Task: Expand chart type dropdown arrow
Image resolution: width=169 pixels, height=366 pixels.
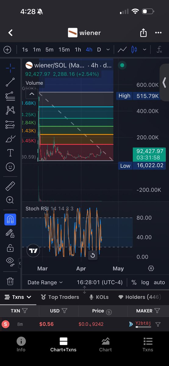Action: tap(145, 49)
